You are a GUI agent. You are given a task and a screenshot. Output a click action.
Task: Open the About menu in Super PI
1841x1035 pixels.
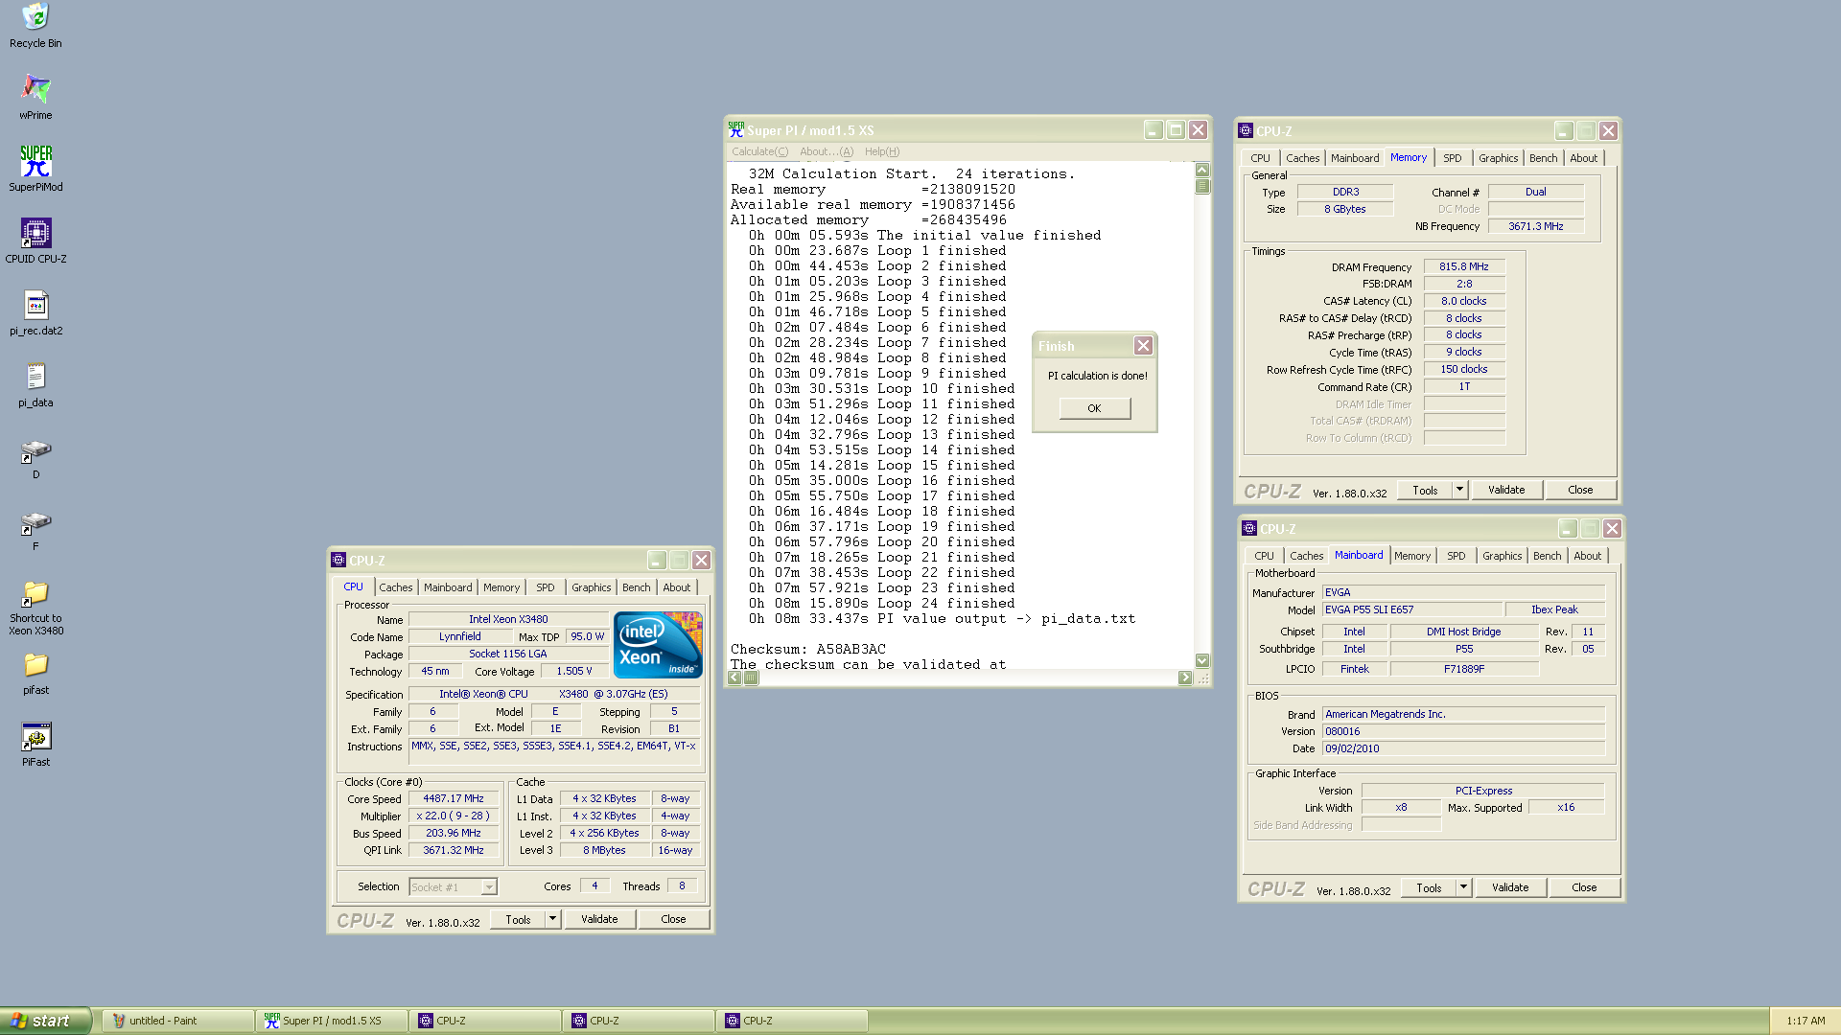click(x=826, y=151)
